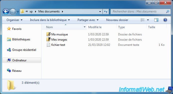The height and width of the screenshot is (94, 173).
Task: Select the Mes images folder name
Action: tap(59, 40)
